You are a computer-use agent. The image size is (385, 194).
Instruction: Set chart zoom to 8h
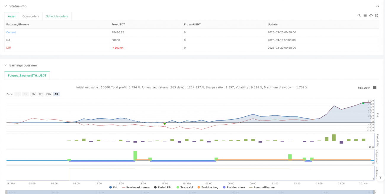click(x=33, y=94)
